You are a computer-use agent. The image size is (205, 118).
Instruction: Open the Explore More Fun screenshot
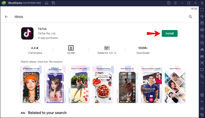pyautogui.click(x=175, y=84)
